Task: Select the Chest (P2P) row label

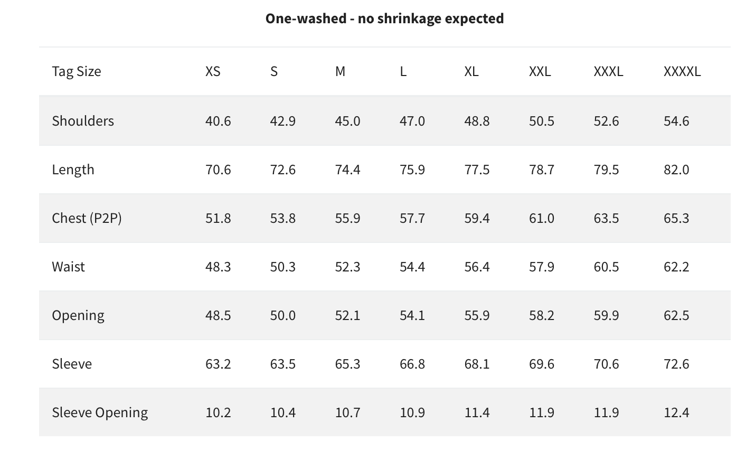Action: point(87,218)
